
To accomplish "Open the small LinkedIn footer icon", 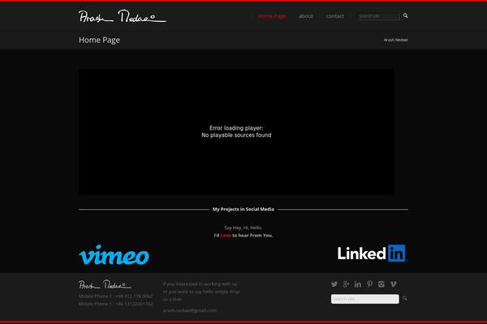I will pyautogui.click(x=358, y=284).
